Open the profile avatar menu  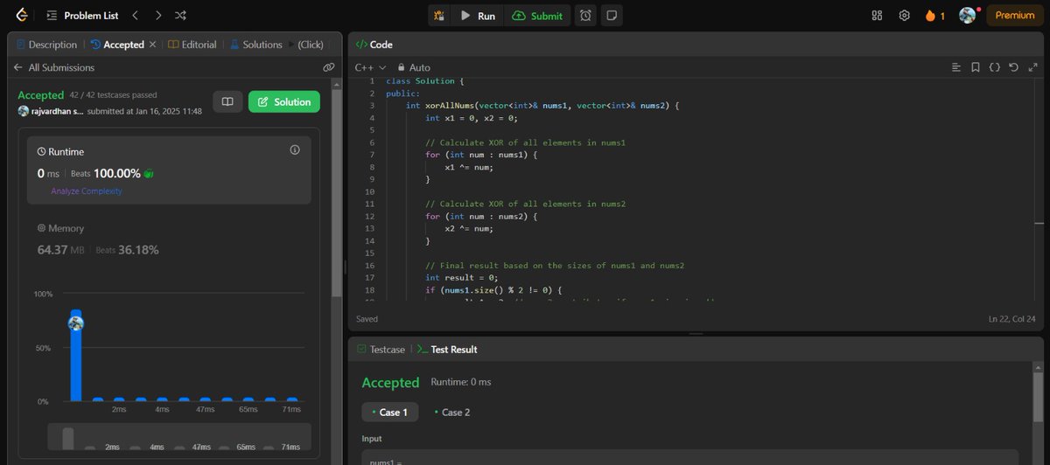[967, 15]
